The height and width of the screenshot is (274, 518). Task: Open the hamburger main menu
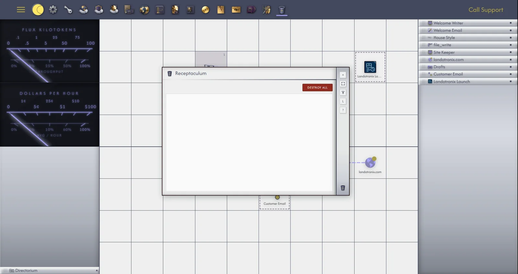coord(21,10)
